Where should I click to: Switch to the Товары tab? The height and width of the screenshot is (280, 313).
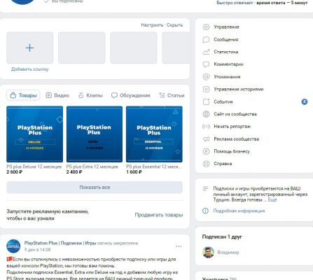[23, 95]
